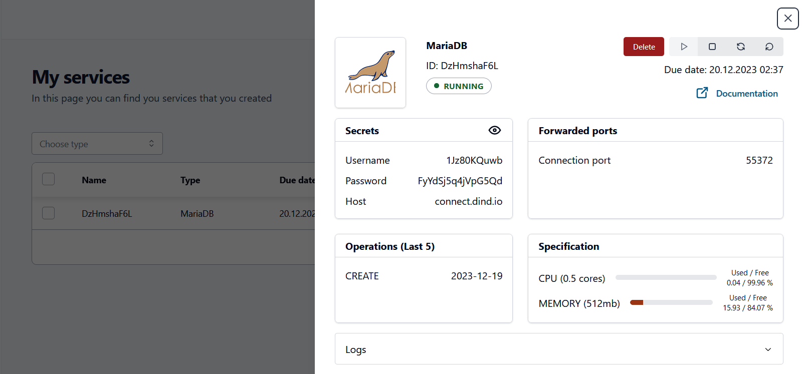Click the MariaDB title heading

[447, 46]
